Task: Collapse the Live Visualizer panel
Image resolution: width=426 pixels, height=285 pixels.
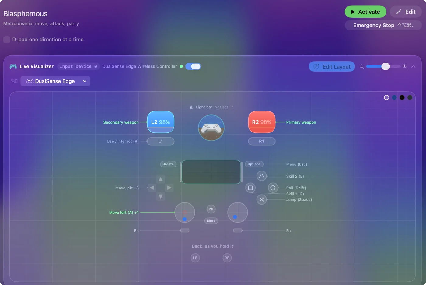Action: coord(414,66)
